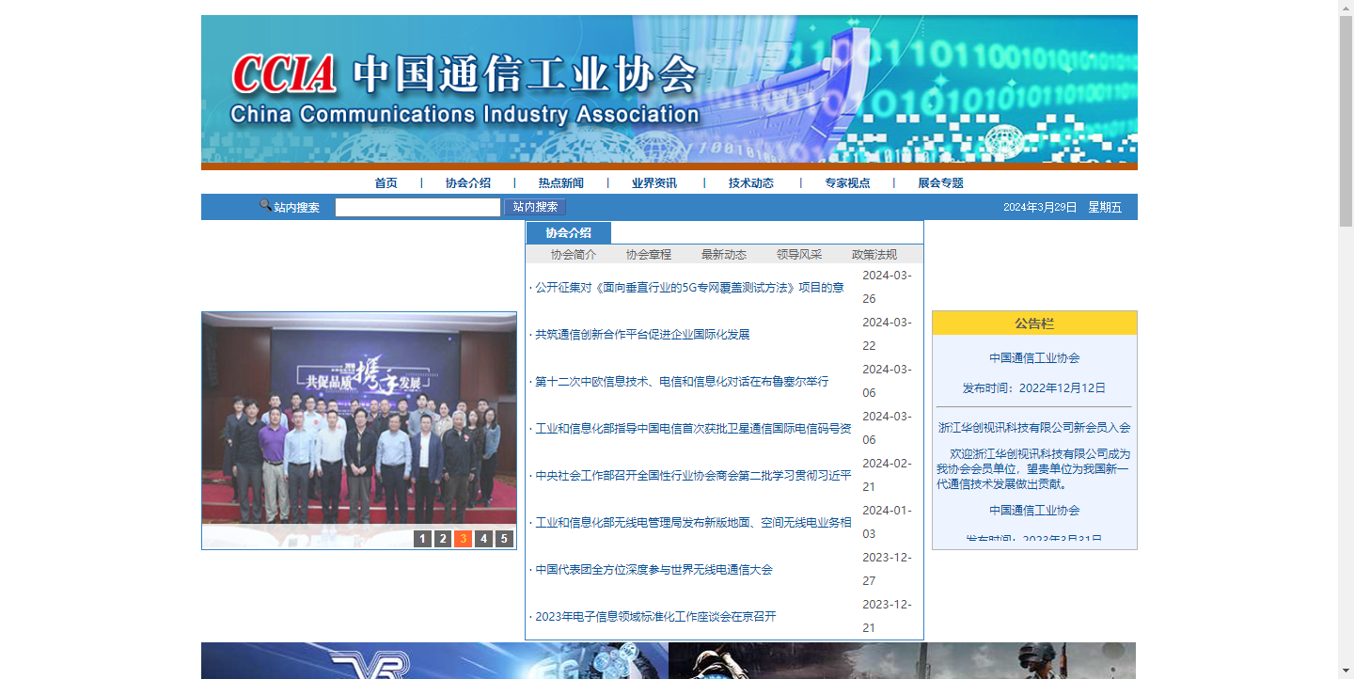Open the 中央社会工作部召开全国性行业协会 article
Viewport: 1354px width, 679px height.
(693, 476)
